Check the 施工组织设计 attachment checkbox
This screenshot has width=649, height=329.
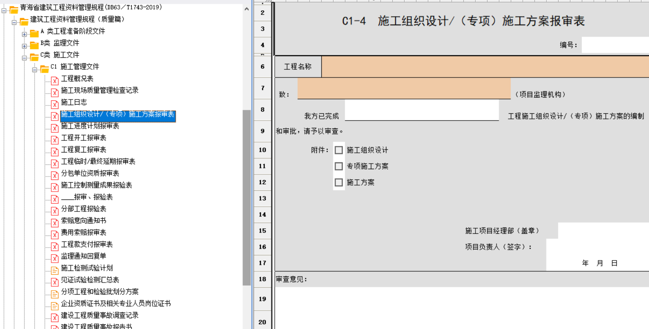coord(339,150)
